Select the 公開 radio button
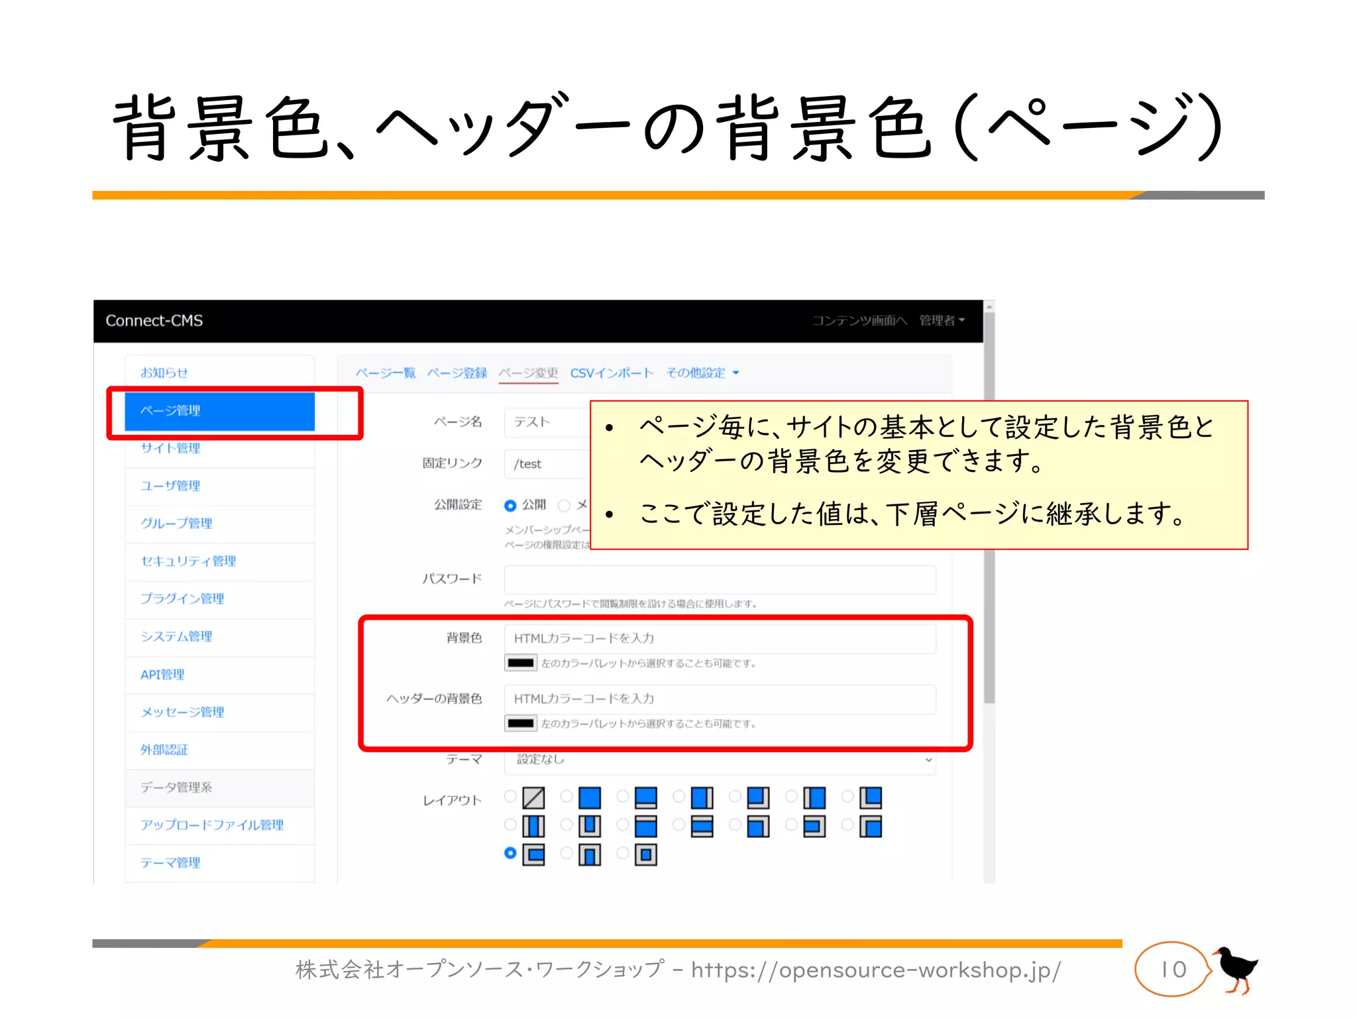This screenshot has width=1357, height=1018. (510, 506)
